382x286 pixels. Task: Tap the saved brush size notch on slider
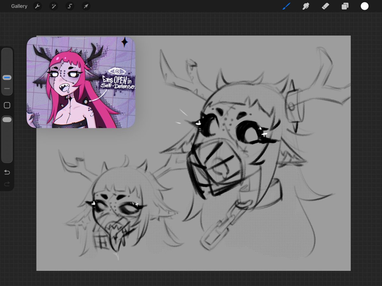pyautogui.click(x=7, y=89)
